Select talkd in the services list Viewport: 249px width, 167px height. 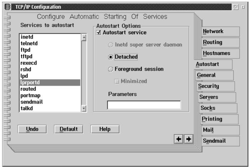pos(50,108)
